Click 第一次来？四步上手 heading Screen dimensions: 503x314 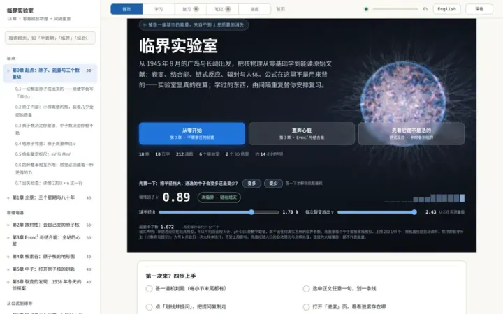coord(170,276)
